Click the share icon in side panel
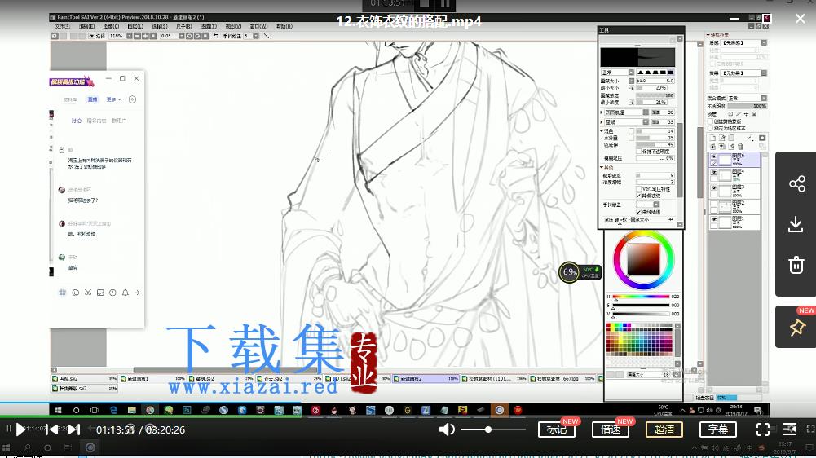The width and height of the screenshot is (816, 458). coord(796,183)
